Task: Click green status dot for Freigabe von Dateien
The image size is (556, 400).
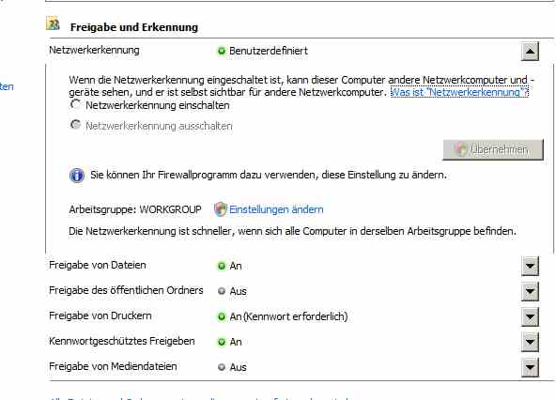Action: pyautogui.click(x=222, y=266)
